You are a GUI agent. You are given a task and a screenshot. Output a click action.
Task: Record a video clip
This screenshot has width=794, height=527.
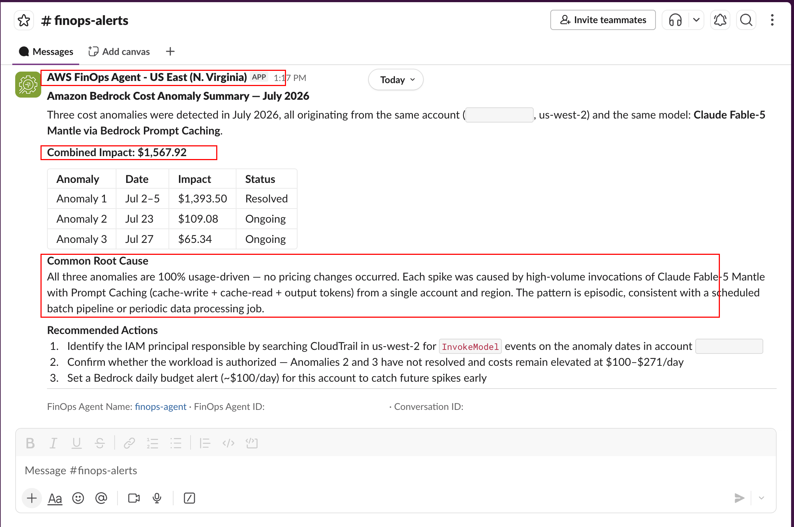(x=134, y=498)
